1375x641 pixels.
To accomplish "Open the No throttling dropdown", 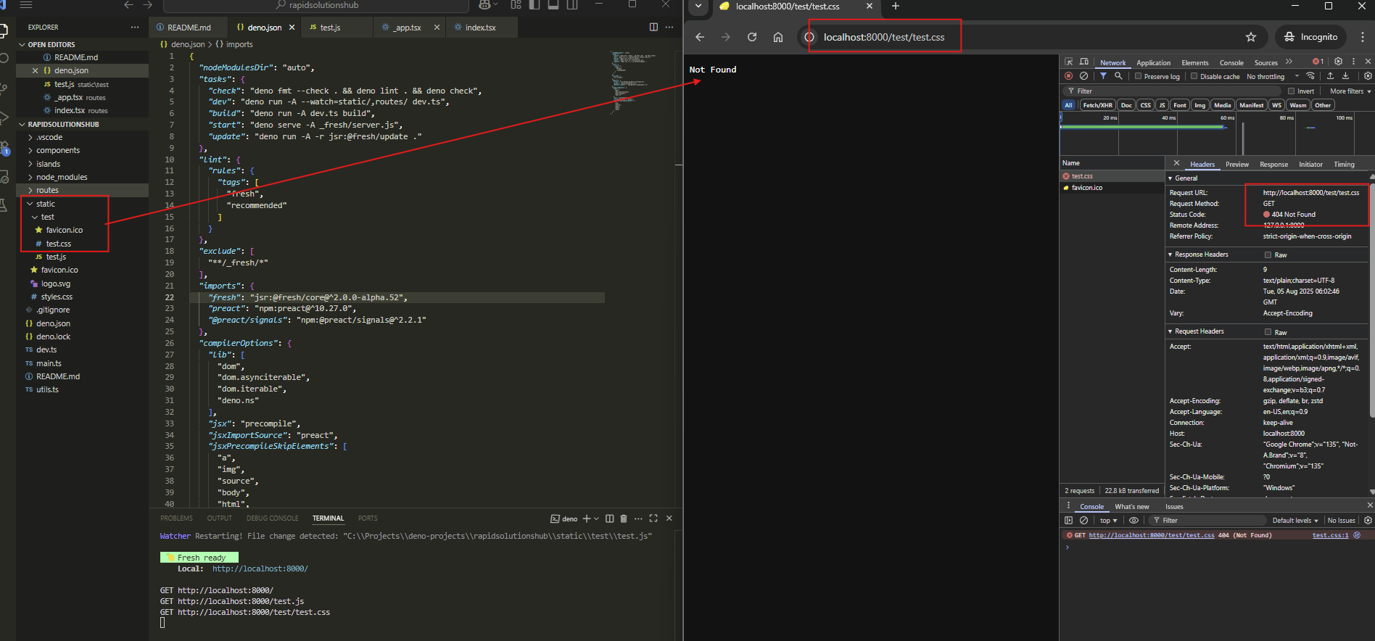I will tap(1273, 76).
